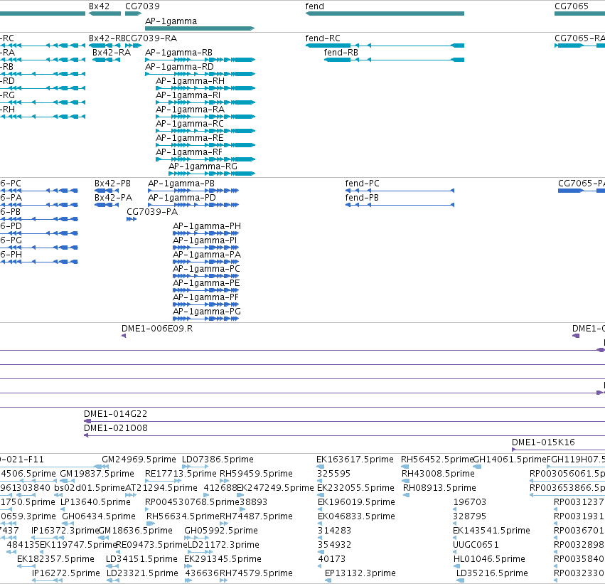605x584 pixels.
Task: Open transcript AP-1gamma-RB
Action: 178,53
